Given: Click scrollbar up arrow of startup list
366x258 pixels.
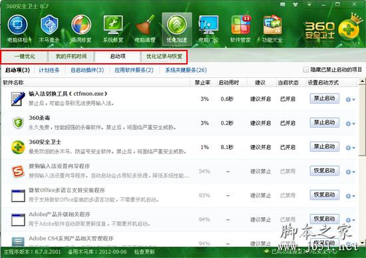Looking at the screenshot, I should [362, 82].
